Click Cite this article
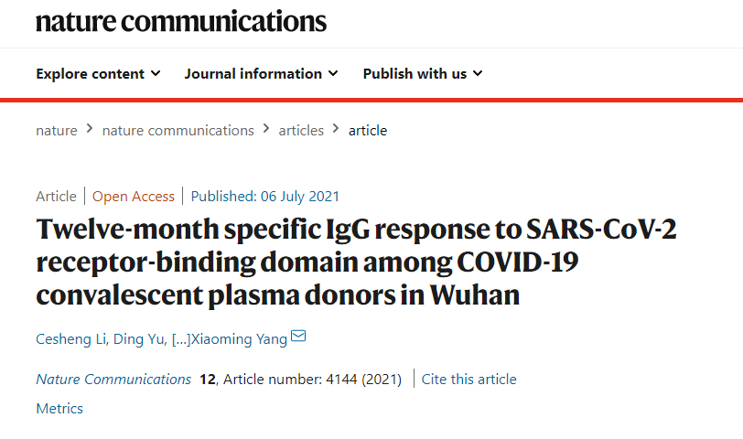The image size is (743, 439). pos(468,380)
